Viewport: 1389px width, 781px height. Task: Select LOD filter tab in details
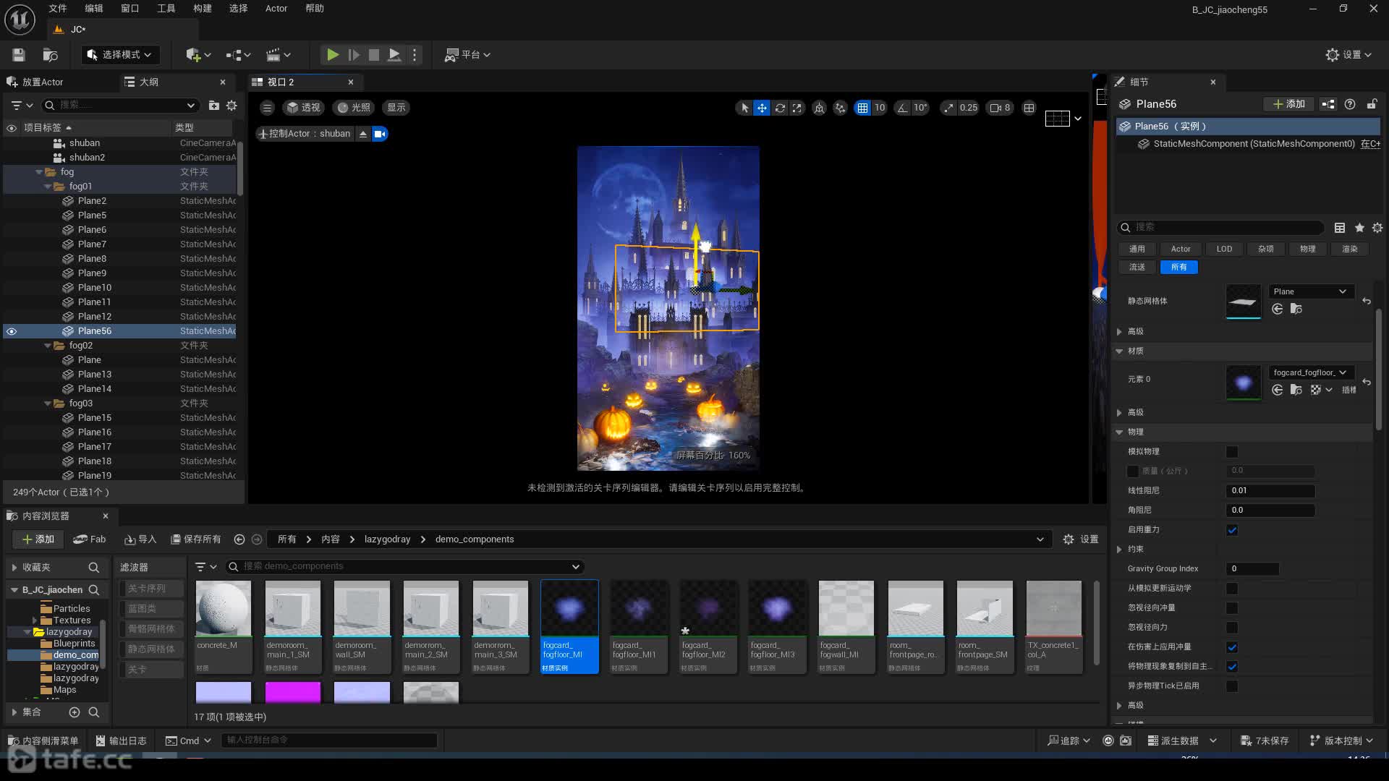click(x=1224, y=249)
